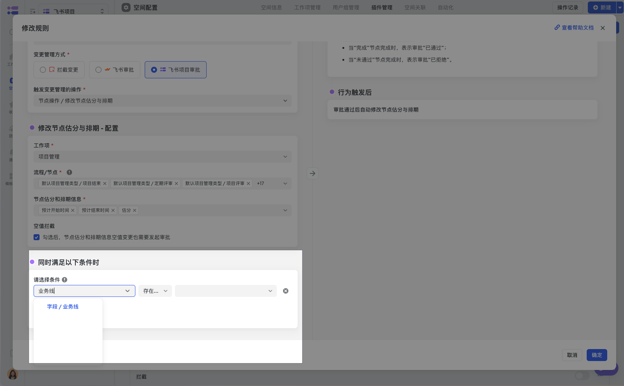This screenshot has width=624, height=386.
Task: Remove the 定期评审 node tag
Action: (176, 183)
